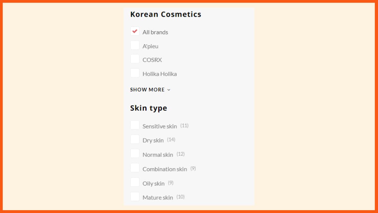The height and width of the screenshot is (213, 378).
Task: Click the Mature skin count (10)
Action: pos(180,197)
